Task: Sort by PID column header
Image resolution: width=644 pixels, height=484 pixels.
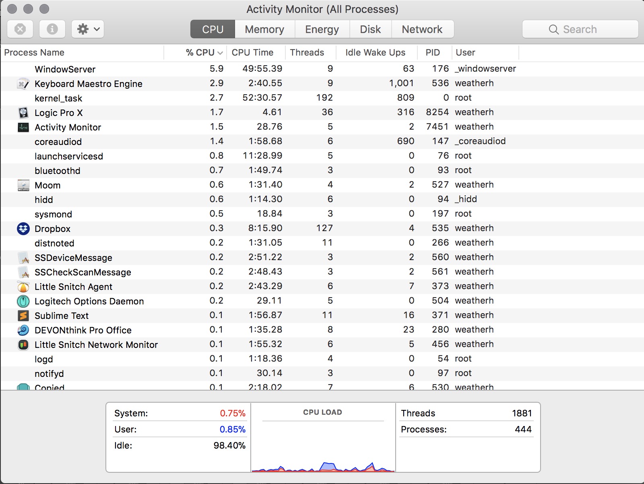Action: click(x=435, y=52)
